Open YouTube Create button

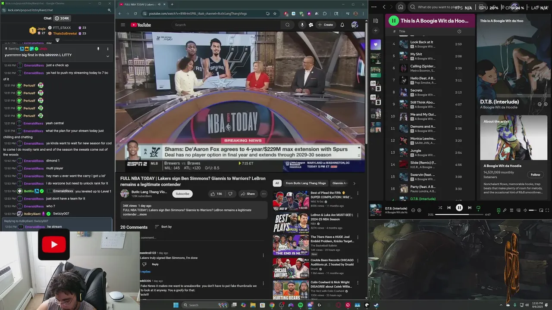tap(325, 25)
